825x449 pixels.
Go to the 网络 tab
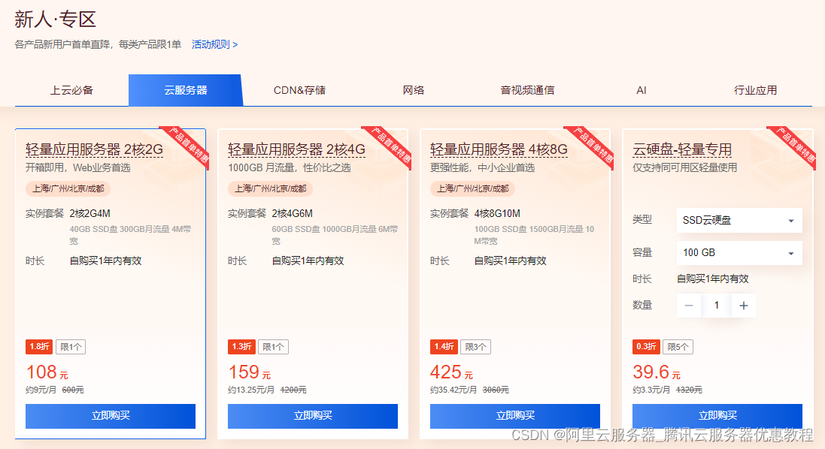click(413, 90)
